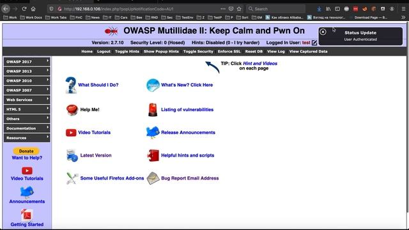Click the Want to Help? link
The width and height of the screenshot is (409, 230).
pyautogui.click(x=27, y=158)
